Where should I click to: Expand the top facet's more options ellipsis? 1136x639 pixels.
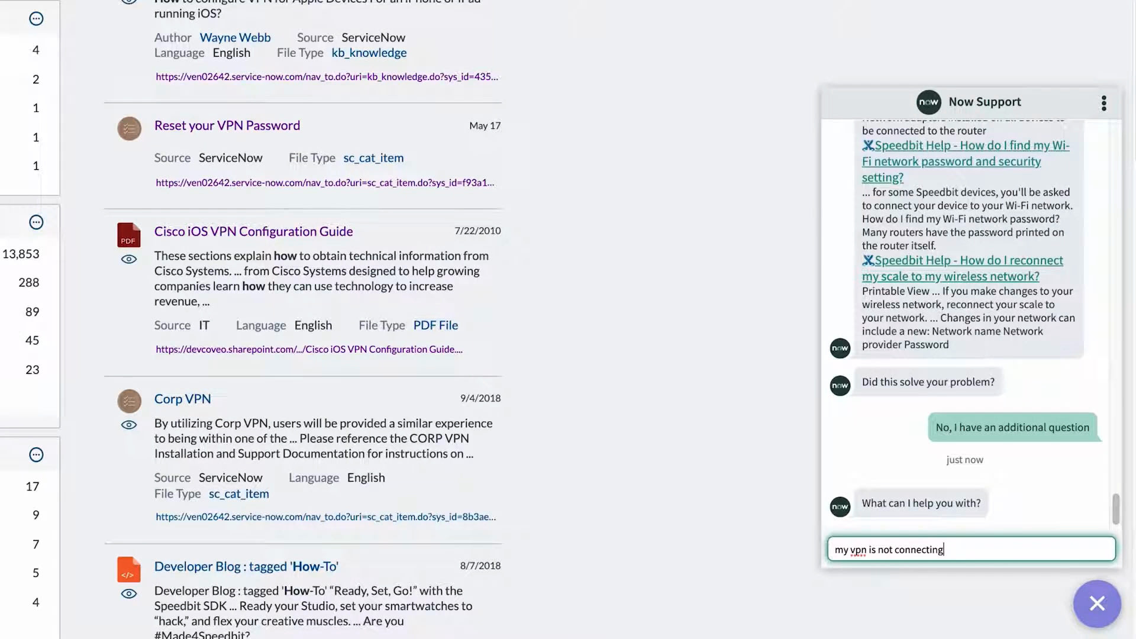[36, 19]
